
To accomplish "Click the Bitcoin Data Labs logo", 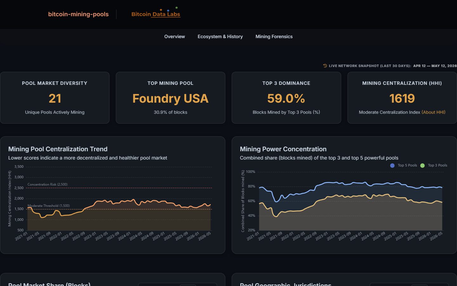I will point(156,13).
